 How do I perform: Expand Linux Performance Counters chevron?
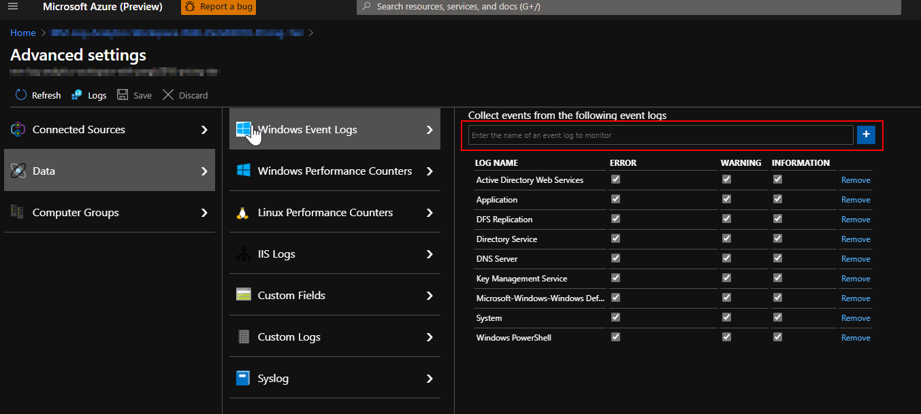(430, 213)
